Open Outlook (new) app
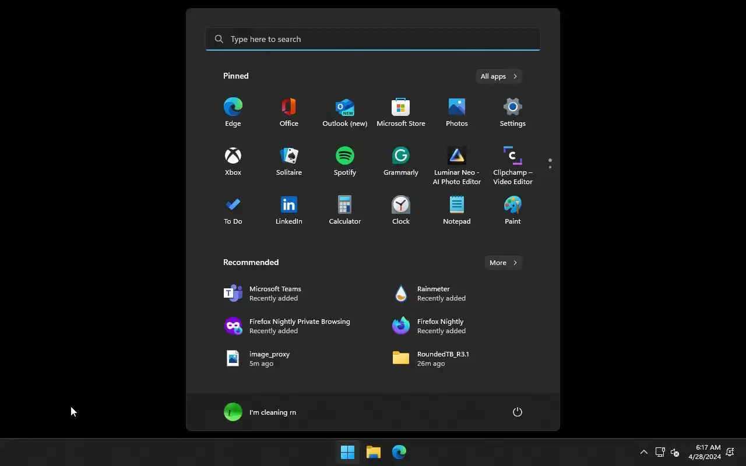 tap(345, 112)
